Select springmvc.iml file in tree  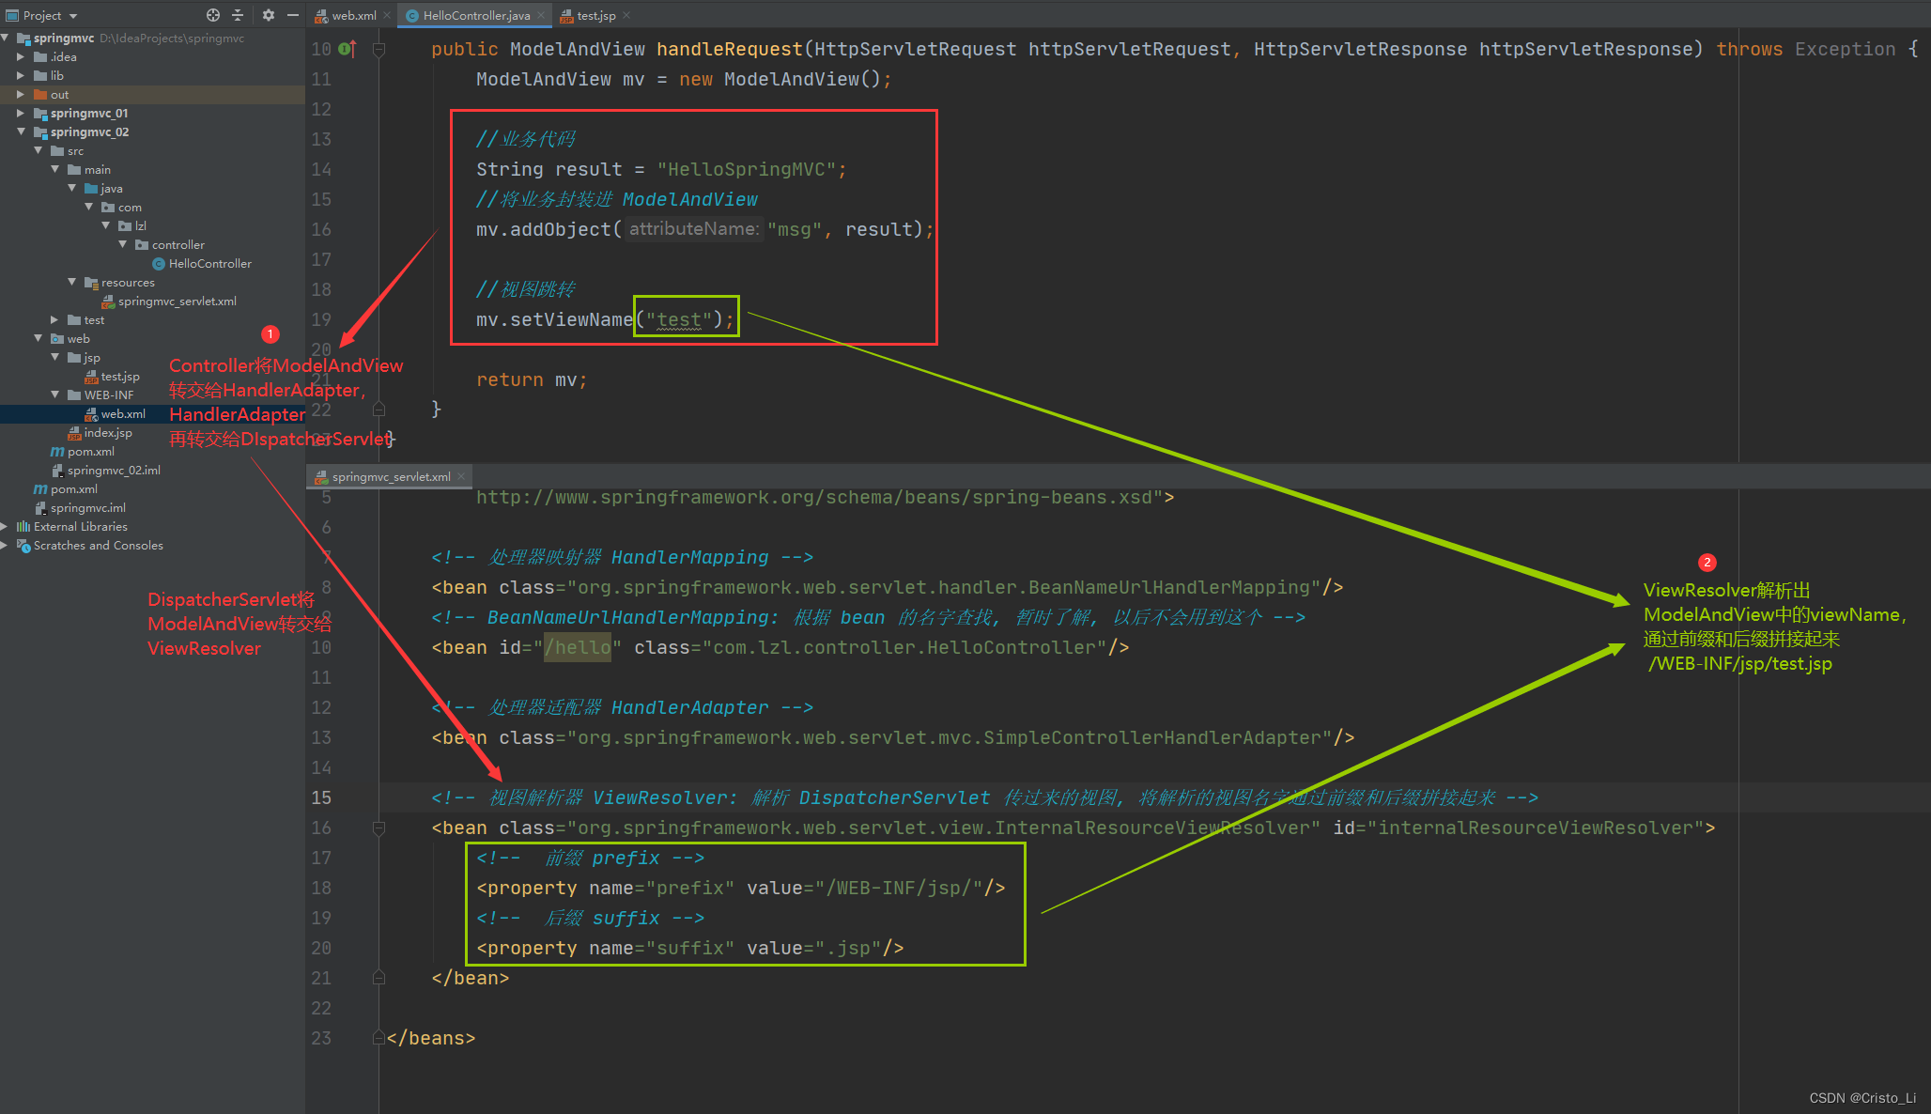88,508
